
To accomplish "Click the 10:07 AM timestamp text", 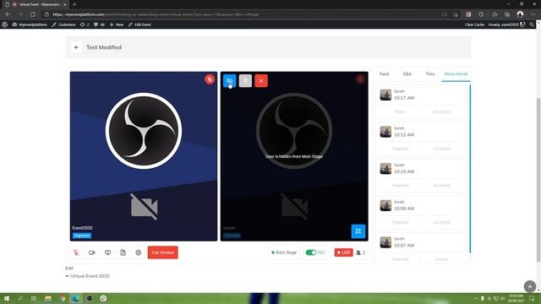I will click(404, 245).
